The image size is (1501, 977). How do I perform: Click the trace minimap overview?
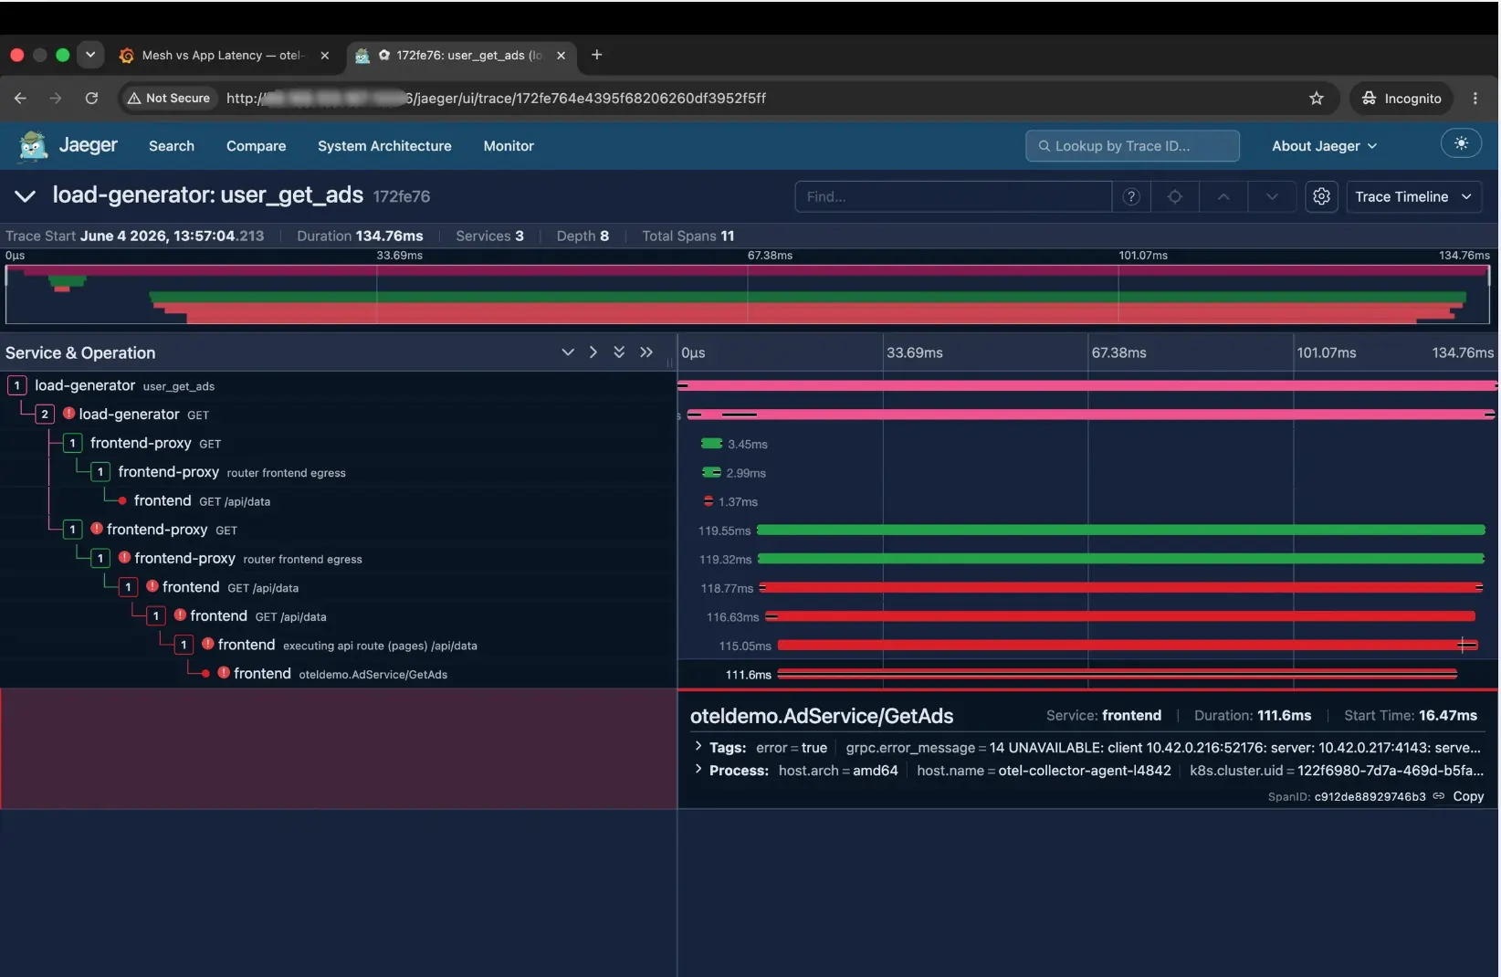click(x=747, y=294)
